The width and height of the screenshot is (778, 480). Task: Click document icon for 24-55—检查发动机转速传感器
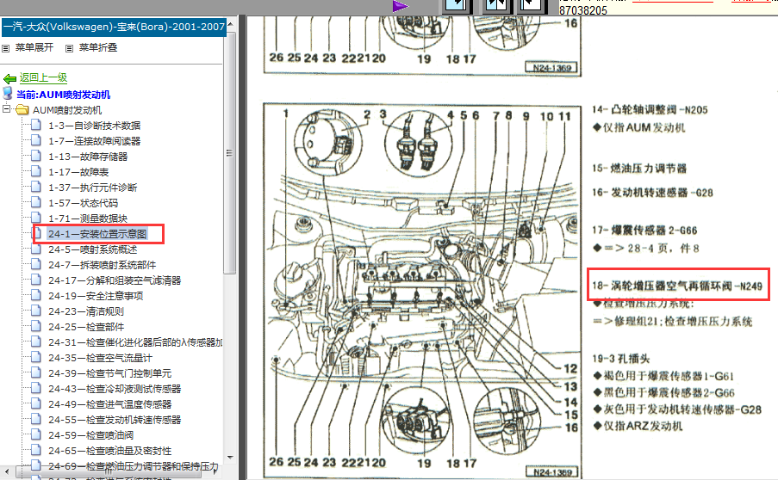click(35, 419)
